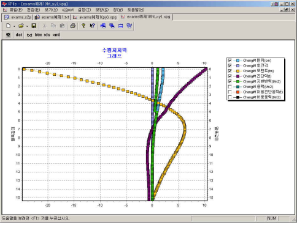Toggle the yellow Chang#1 moment series checkbox
The image size is (297, 225).
click(229, 71)
